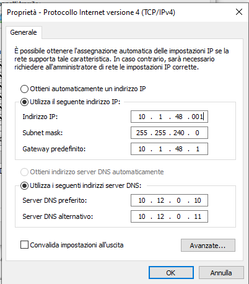Click the 12 octet of preferred DNS
The height and width of the screenshot is (284, 249).
point(160,200)
